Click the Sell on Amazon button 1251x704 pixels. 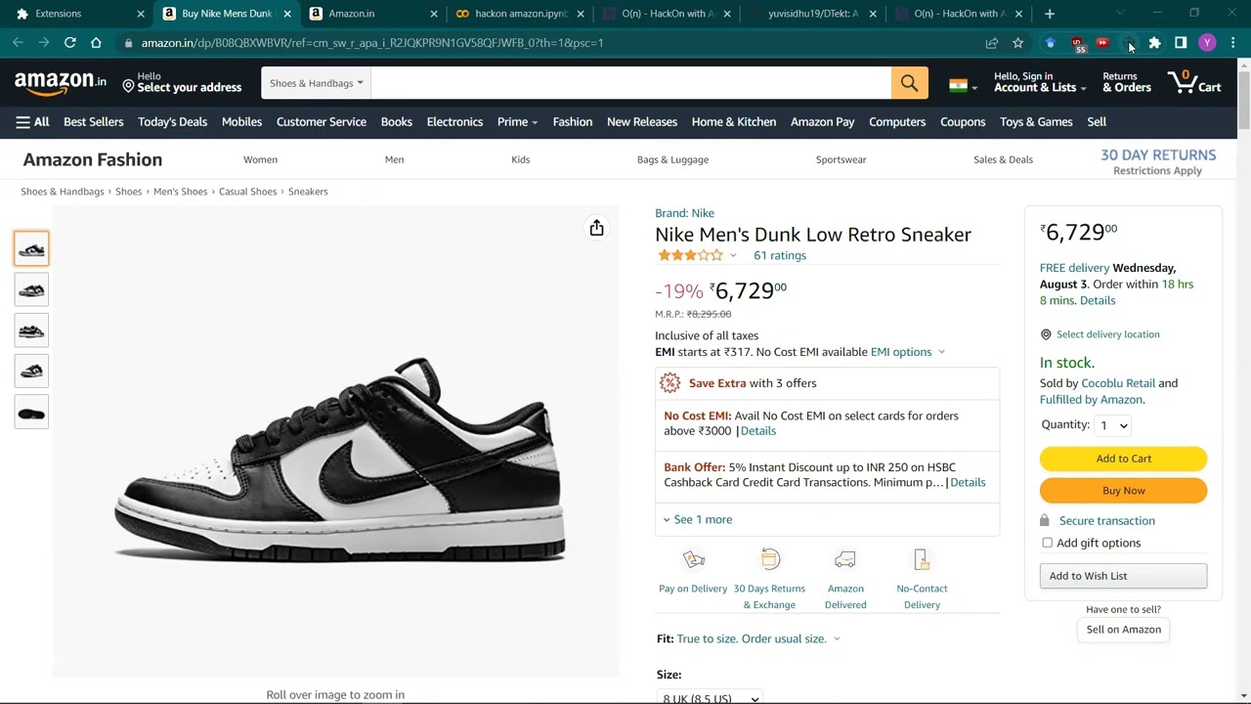(x=1124, y=630)
